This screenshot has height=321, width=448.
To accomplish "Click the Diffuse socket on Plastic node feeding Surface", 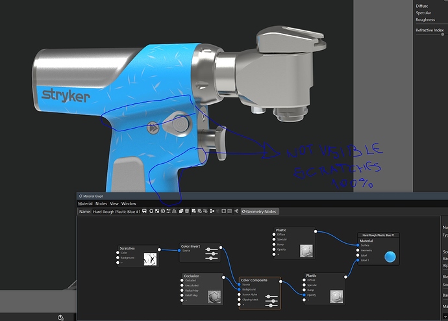I will [274, 235].
